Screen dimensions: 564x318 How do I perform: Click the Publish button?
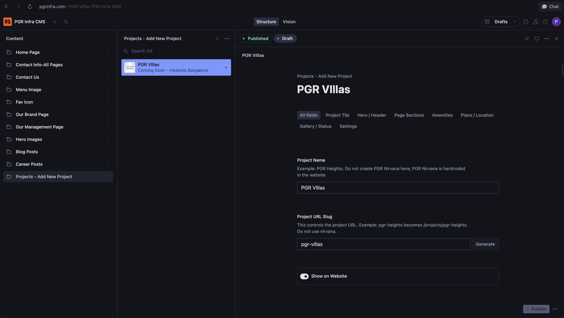tap(536, 309)
